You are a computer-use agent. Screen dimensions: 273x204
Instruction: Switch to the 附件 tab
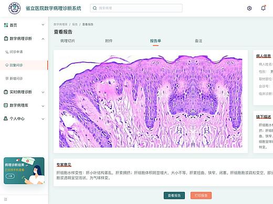pos(109,41)
